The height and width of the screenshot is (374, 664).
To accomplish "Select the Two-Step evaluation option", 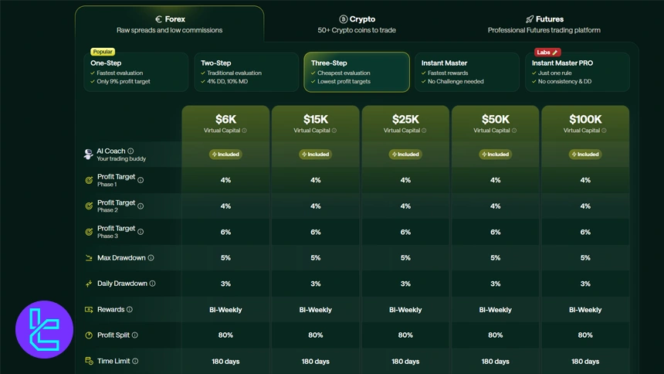I will point(246,72).
